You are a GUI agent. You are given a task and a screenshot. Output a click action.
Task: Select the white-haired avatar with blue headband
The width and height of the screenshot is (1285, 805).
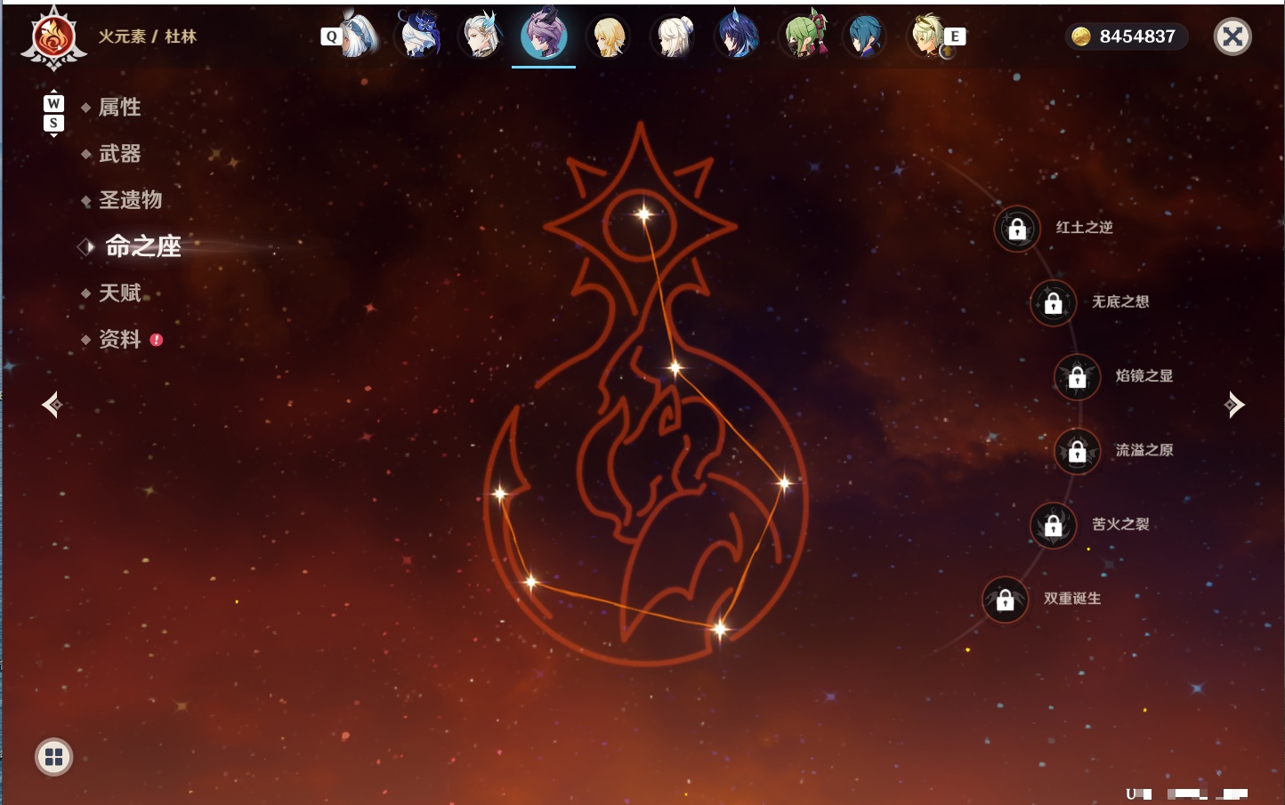(360, 36)
